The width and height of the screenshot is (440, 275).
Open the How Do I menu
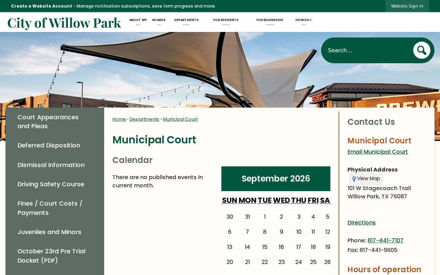(x=304, y=20)
